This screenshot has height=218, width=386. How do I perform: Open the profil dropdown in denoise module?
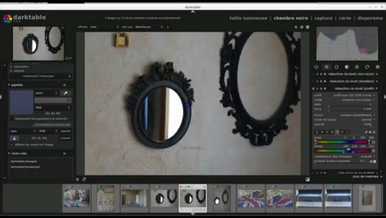click(344, 95)
